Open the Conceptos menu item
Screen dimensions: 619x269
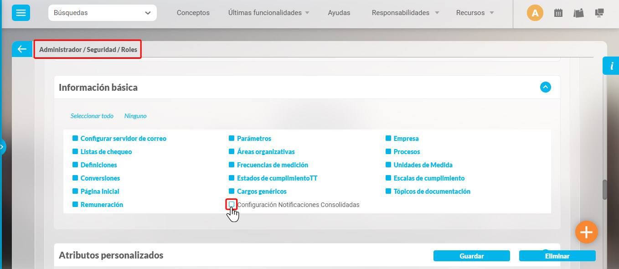(193, 13)
